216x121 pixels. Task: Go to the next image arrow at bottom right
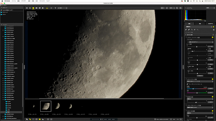[181, 119]
